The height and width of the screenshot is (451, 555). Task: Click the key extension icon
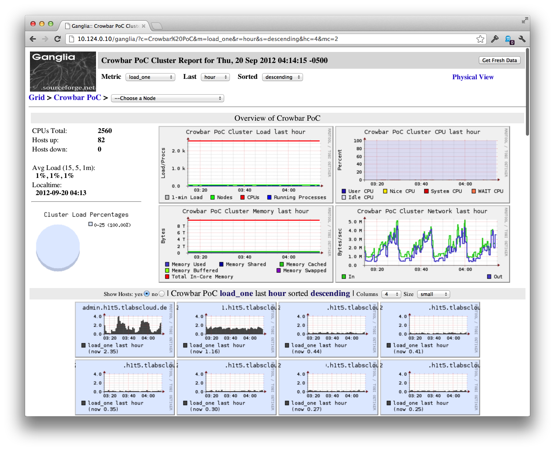pyautogui.click(x=495, y=39)
